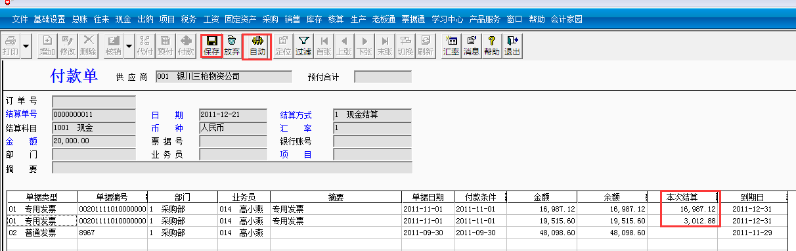This screenshot has width=796, height=251.
Task: Click the 订单号 input field
Action: pyautogui.click(x=94, y=102)
